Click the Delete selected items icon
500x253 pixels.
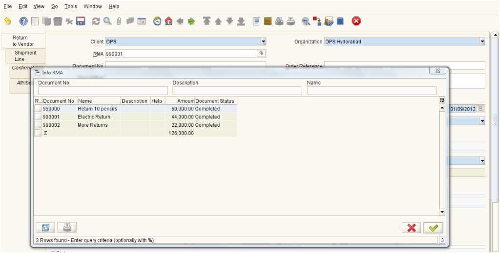coord(69,21)
